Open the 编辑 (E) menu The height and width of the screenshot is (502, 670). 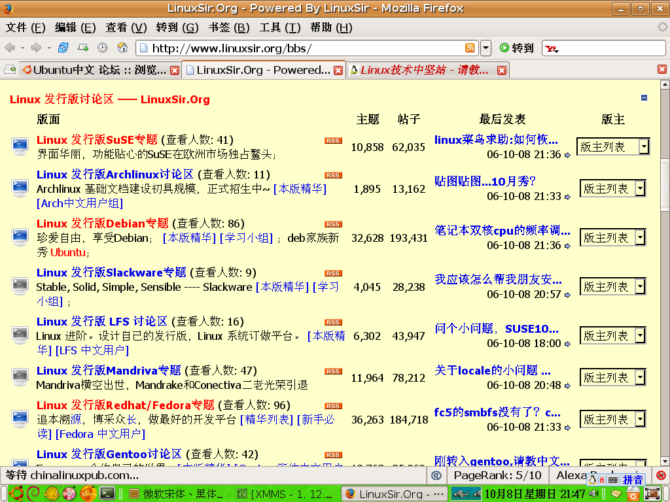(75, 27)
